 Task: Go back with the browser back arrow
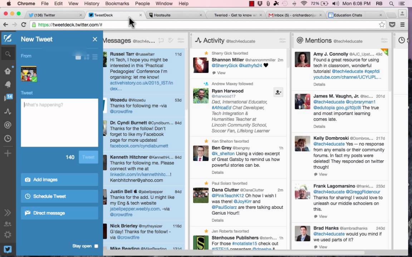(x=5, y=24)
